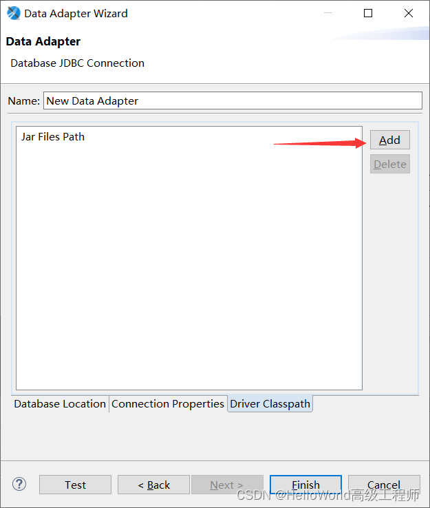The width and height of the screenshot is (430, 508).
Task: Test the connection with the Test button
Action: coord(76,485)
